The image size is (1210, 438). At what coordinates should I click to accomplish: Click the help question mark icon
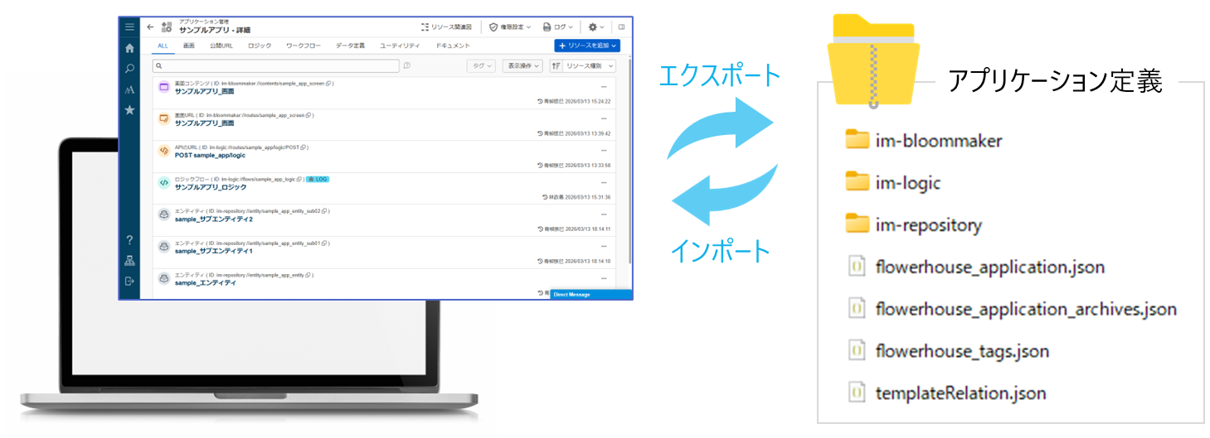[129, 240]
